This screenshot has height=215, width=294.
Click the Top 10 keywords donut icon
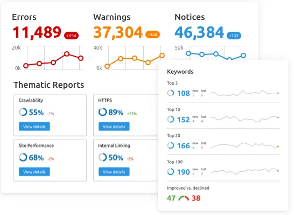(x=171, y=119)
